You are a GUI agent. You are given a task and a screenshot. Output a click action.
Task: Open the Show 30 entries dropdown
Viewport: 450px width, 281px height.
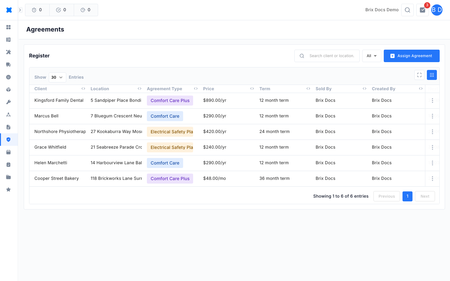tap(57, 77)
